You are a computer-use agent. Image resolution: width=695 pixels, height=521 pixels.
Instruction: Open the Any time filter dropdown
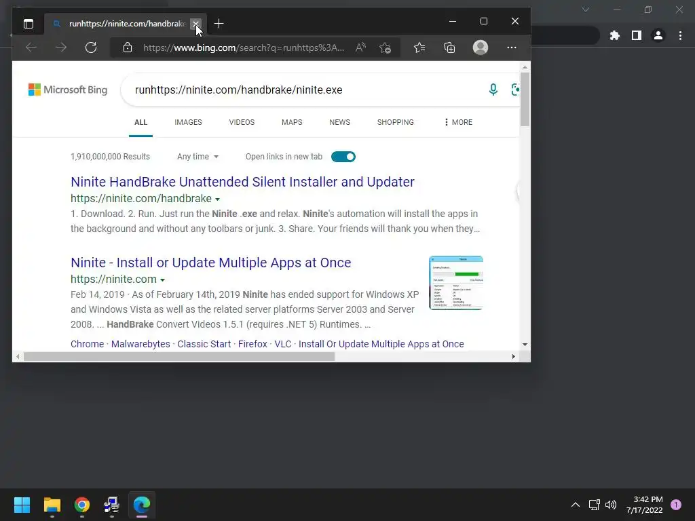pyautogui.click(x=198, y=157)
